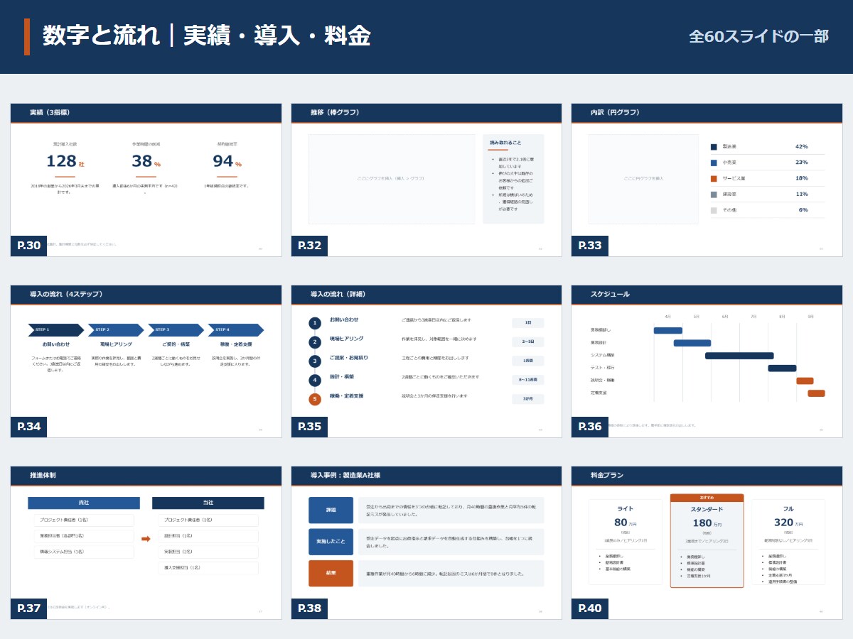Select the おすすめ スタンダード plan card

tap(707, 541)
